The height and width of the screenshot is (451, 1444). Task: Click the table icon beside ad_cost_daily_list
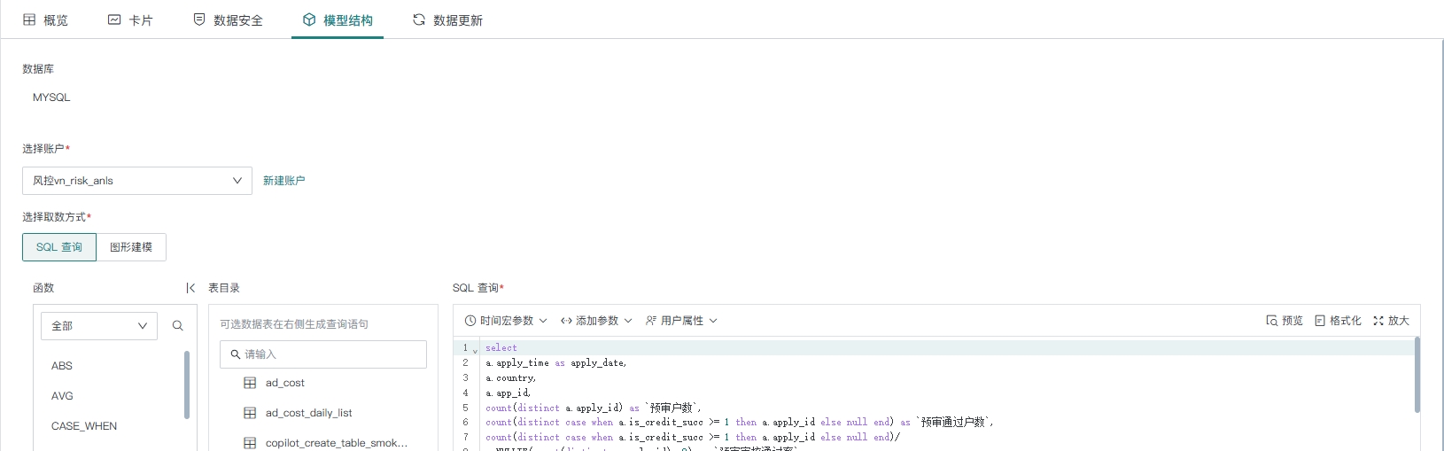tap(250, 414)
